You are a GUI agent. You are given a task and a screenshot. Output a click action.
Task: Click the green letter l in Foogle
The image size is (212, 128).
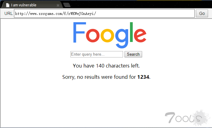[131, 32]
